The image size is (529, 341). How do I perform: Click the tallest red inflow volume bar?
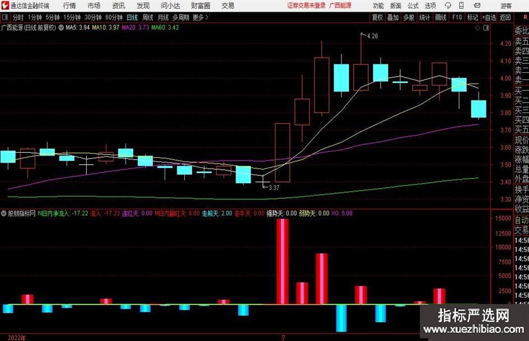(282, 261)
